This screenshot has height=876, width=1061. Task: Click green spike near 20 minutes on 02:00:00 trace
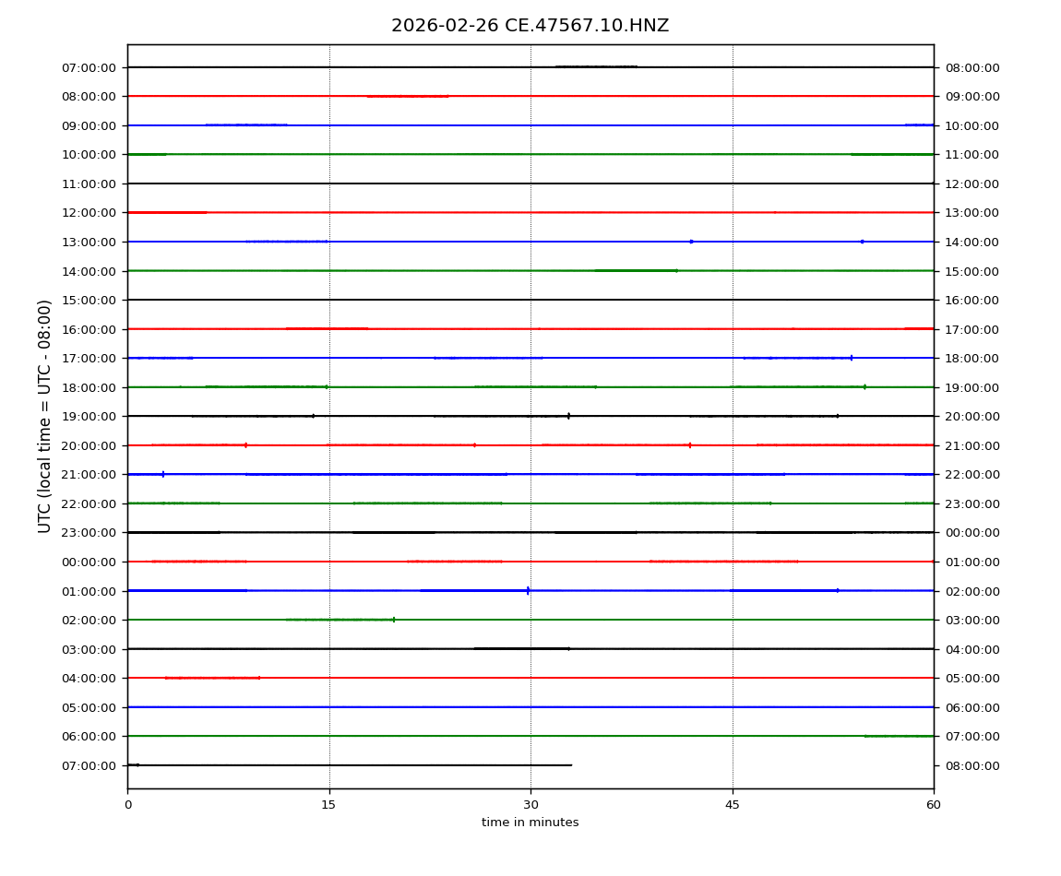point(394,620)
